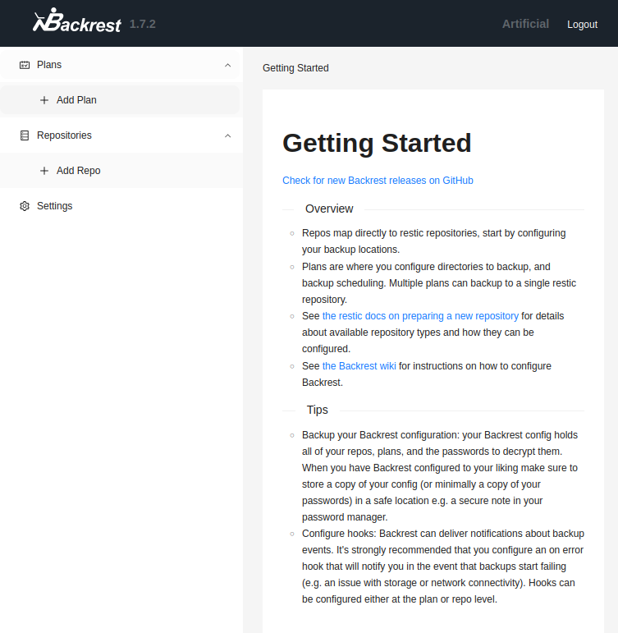Follow the restic docs on preparing repository link

coord(420,316)
